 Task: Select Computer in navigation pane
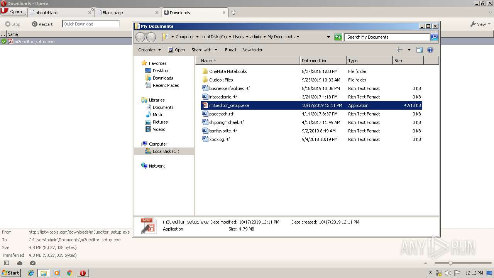tap(158, 144)
